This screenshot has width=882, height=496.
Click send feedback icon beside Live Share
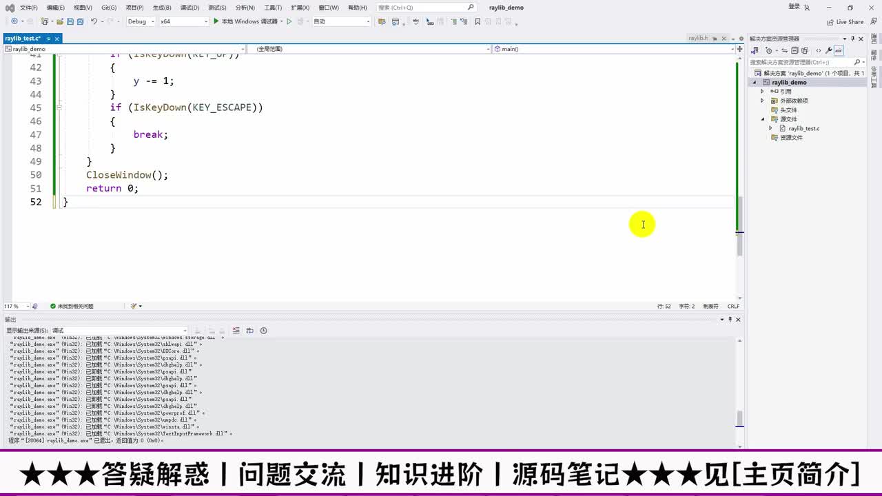point(873,21)
